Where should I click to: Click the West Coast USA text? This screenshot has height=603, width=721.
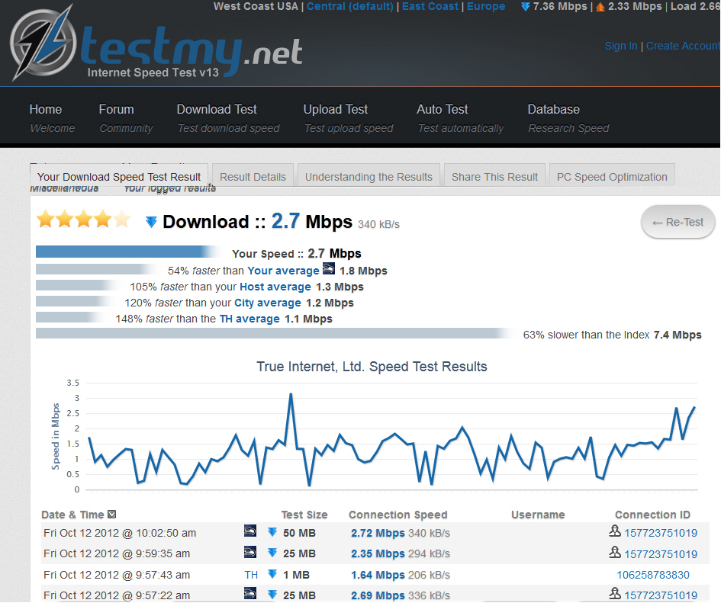click(256, 6)
